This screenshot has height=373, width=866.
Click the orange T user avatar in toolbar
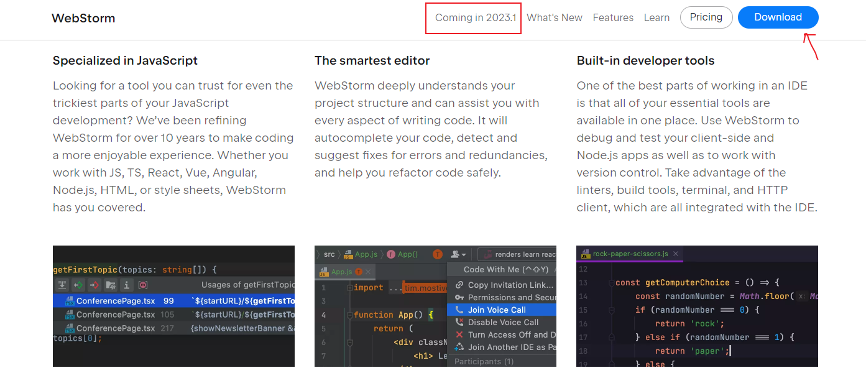(x=438, y=254)
